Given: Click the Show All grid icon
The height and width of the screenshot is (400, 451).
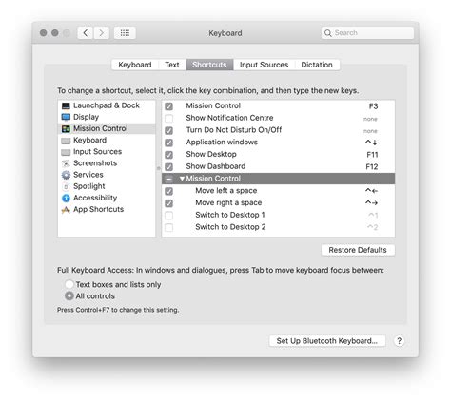Looking at the screenshot, I should (x=125, y=33).
